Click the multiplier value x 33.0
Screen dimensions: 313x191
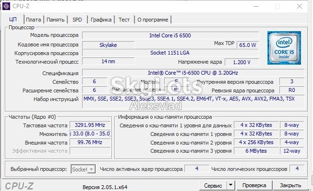click(90, 134)
